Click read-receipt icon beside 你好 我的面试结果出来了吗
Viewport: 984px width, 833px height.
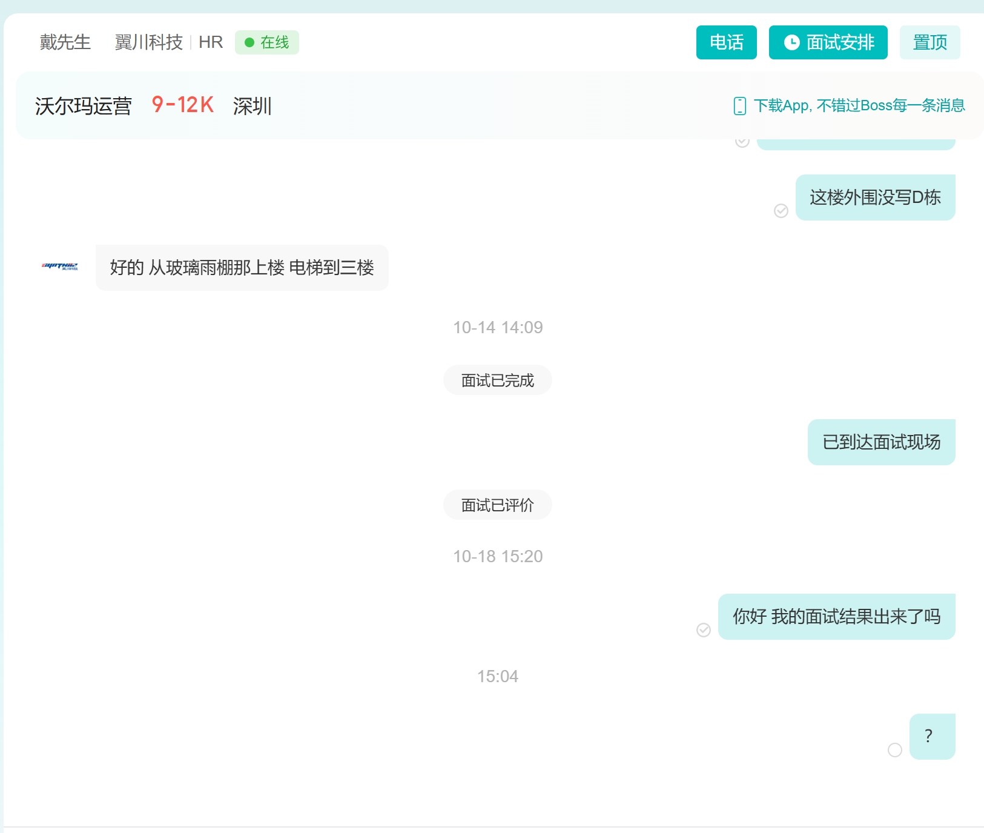704,630
